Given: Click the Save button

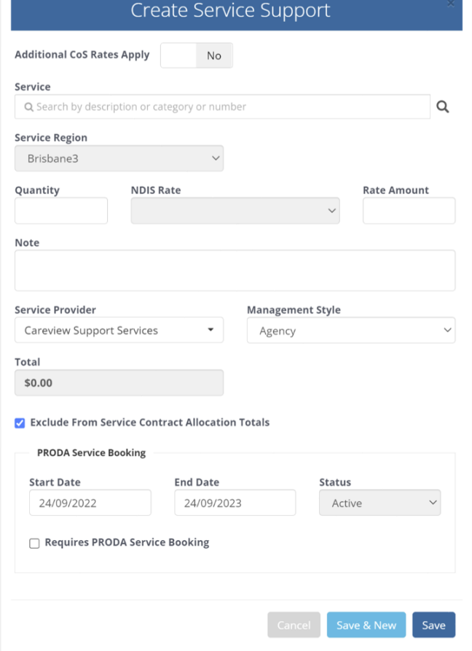Looking at the screenshot, I should coord(433,625).
